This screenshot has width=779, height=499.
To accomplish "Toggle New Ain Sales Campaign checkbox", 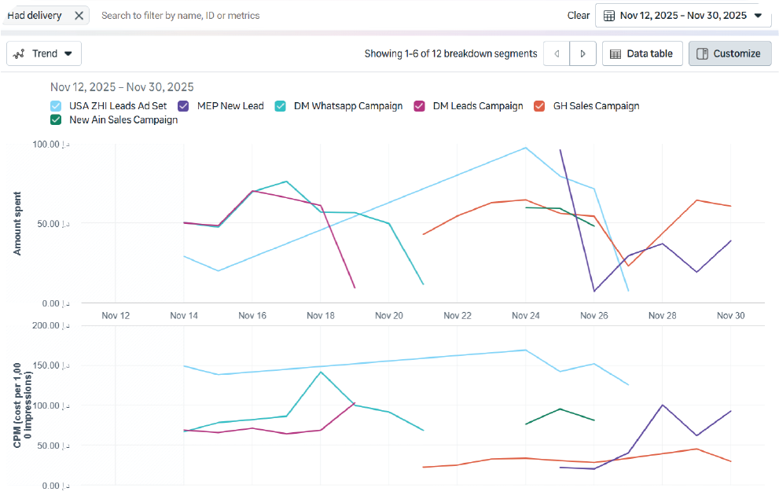I will [56, 120].
